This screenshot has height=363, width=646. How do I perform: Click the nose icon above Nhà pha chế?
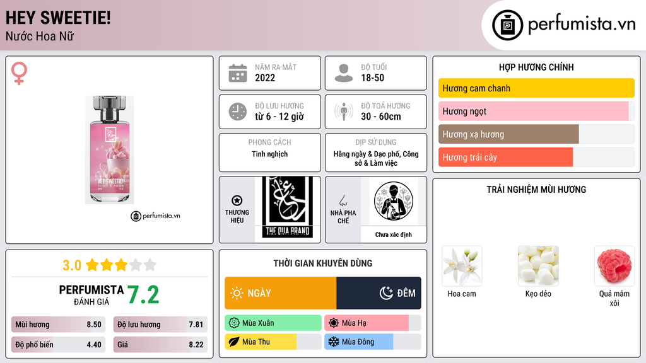click(343, 200)
